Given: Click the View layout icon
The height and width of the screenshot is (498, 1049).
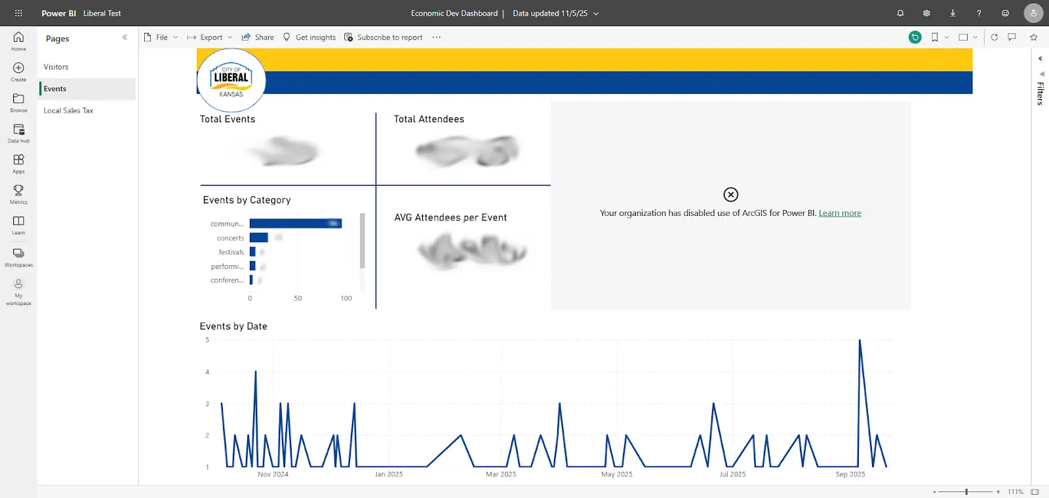Looking at the screenshot, I should pos(963,37).
